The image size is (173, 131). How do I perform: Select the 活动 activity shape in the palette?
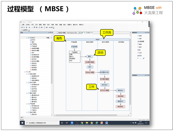pos(139,36)
